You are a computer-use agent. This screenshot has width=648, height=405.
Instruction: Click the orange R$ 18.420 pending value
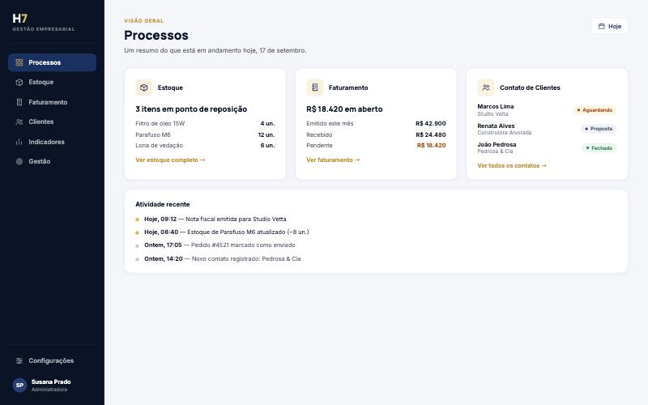432,146
